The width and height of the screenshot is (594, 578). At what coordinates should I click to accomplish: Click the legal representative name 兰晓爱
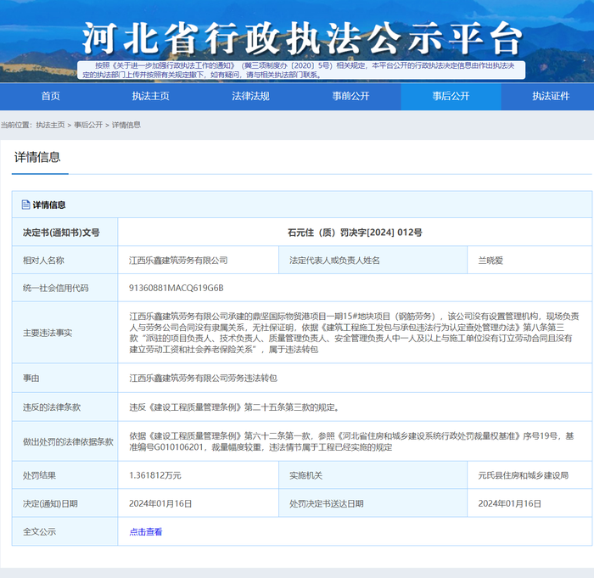(490, 261)
